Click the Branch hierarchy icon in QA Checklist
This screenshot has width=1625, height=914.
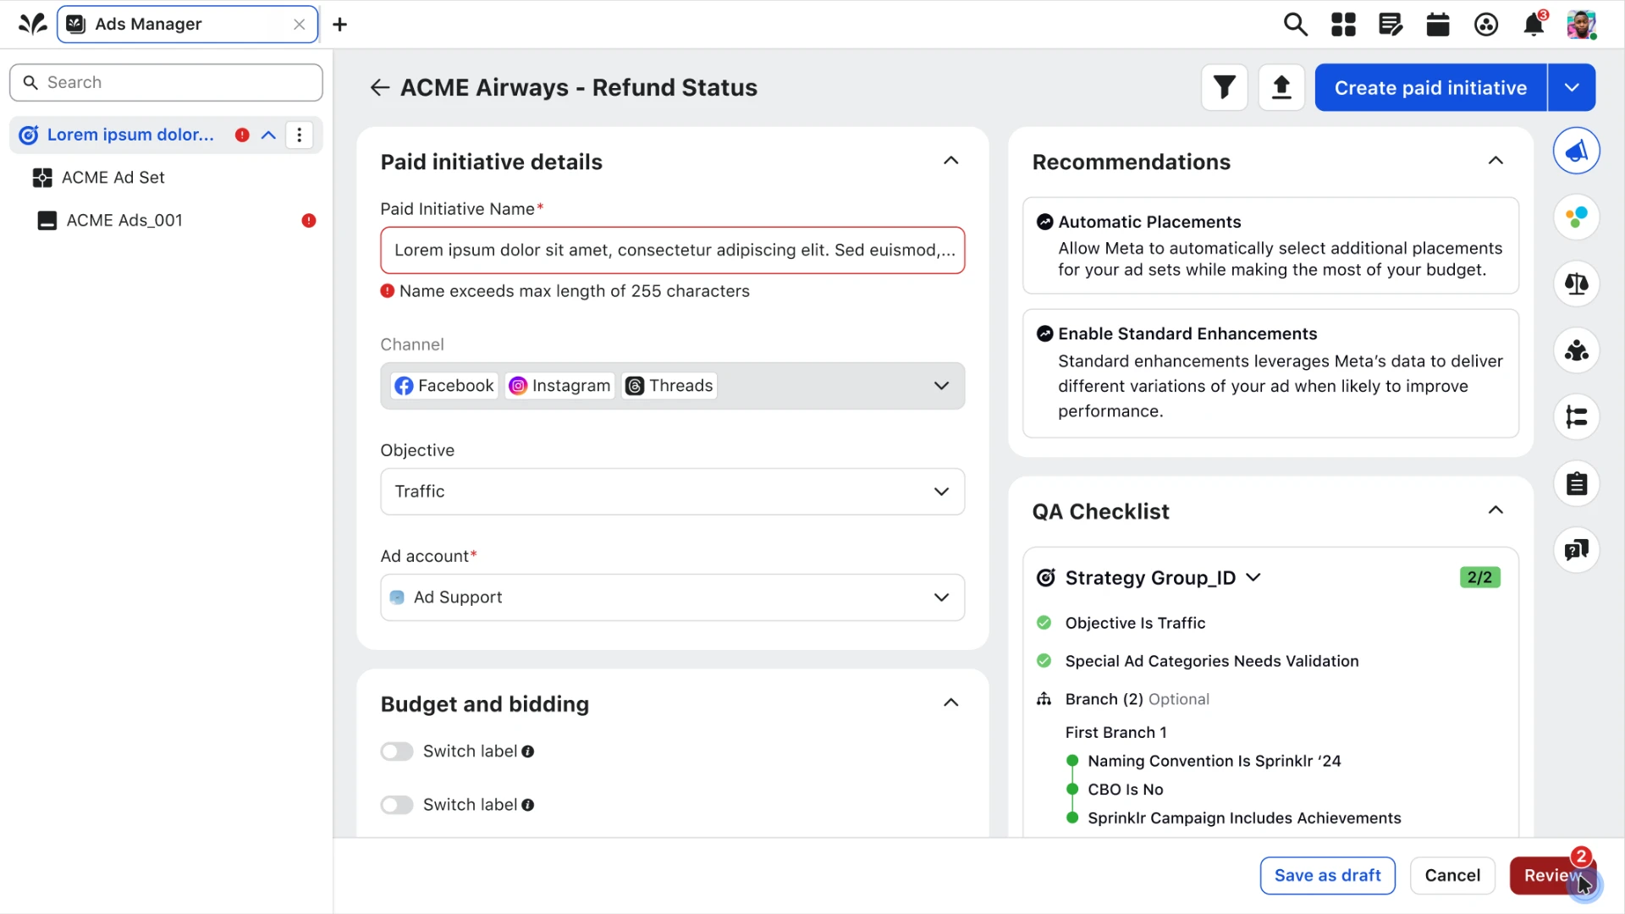point(1044,699)
